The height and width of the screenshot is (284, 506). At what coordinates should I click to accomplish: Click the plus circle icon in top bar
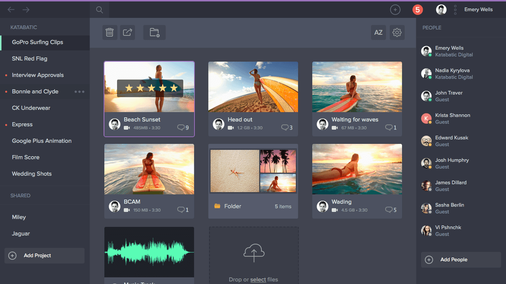coord(395,10)
